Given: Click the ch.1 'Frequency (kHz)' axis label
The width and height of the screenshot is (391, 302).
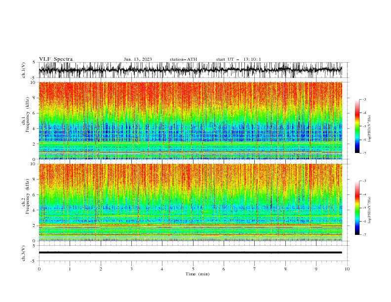Looking at the screenshot, I should coord(28,114).
